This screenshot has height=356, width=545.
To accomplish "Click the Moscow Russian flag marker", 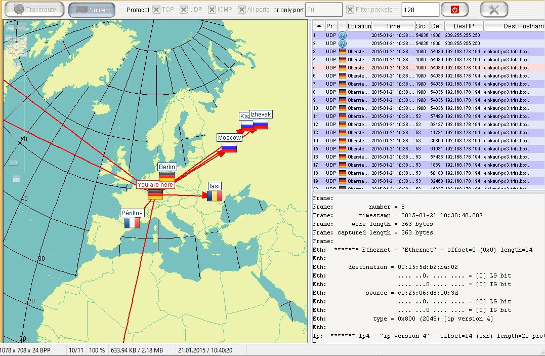I will pyautogui.click(x=229, y=148).
